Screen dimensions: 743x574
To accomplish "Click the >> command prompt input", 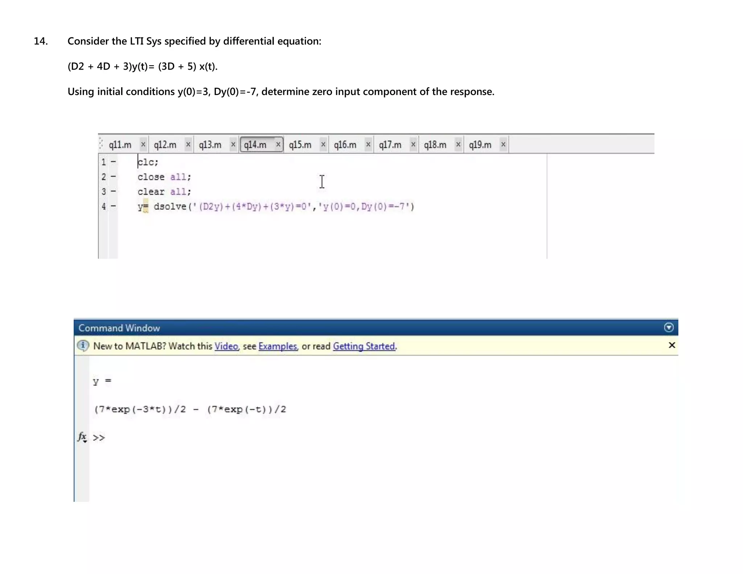I will [x=99, y=438].
